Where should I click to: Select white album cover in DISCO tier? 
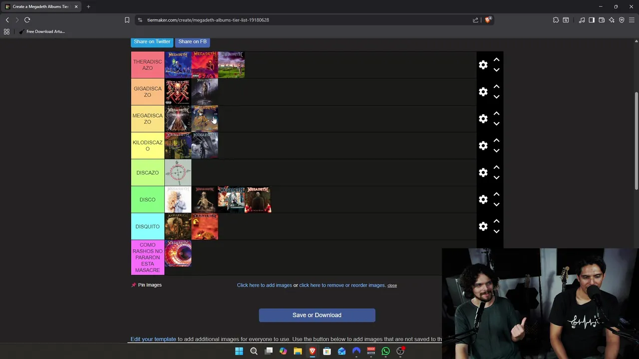pos(178,199)
